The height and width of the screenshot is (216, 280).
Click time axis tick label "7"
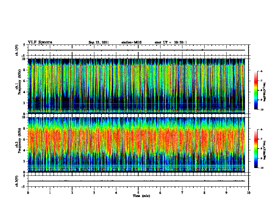click(x=182, y=193)
